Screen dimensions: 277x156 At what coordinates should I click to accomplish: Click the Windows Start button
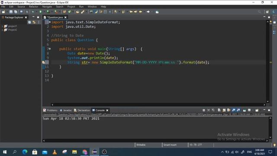(5, 152)
